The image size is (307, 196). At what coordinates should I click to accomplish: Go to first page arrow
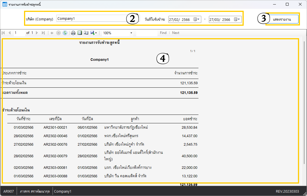(3, 33)
